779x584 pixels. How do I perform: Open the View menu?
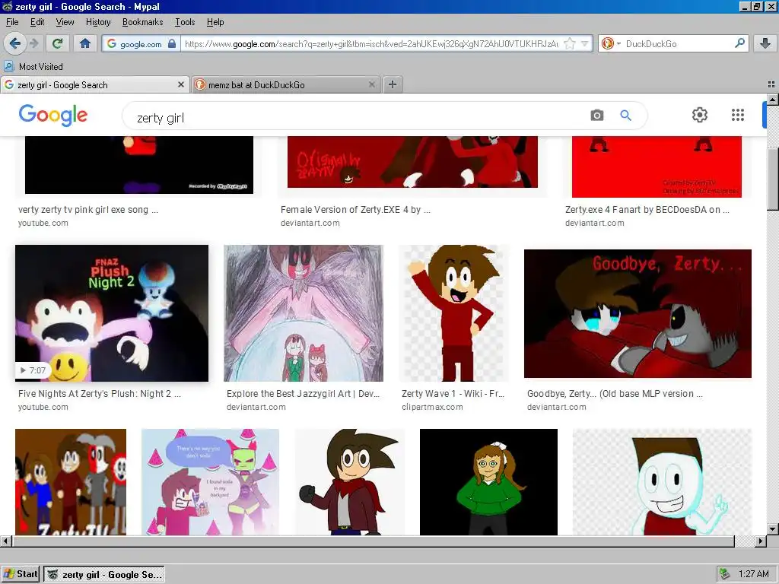(x=65, y=22)
